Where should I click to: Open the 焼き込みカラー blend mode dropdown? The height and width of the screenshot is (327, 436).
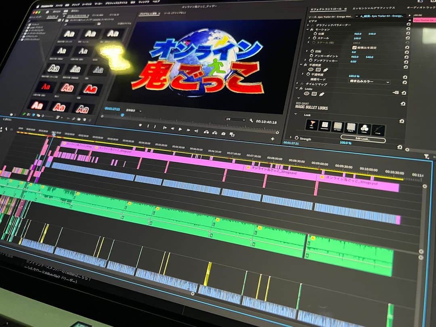coord(369,82)
